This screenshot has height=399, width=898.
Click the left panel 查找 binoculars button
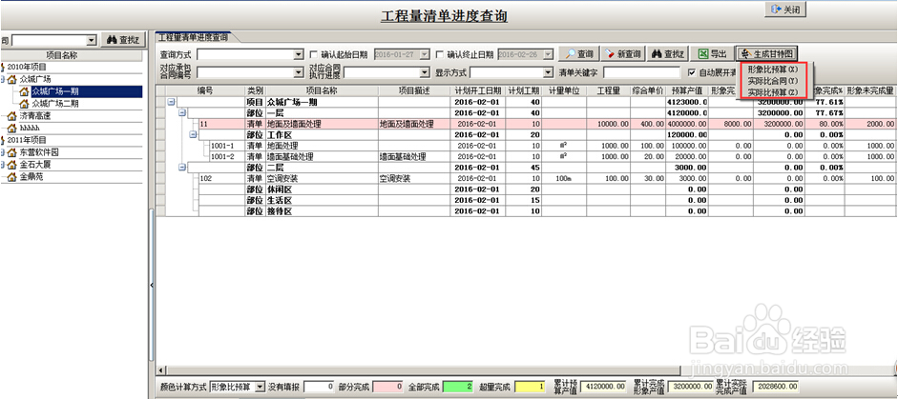coord(123,40)
